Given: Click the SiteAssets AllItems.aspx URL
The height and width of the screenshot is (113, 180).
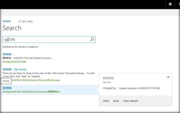Looking at the screenshot, I should click(x=36, y=80).
